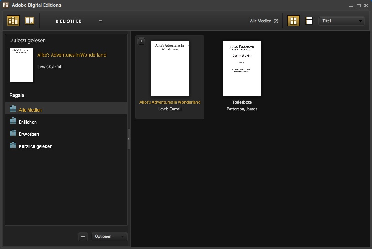
Task: Click the Todesbote title text
Action: click(x=242, y=102)
